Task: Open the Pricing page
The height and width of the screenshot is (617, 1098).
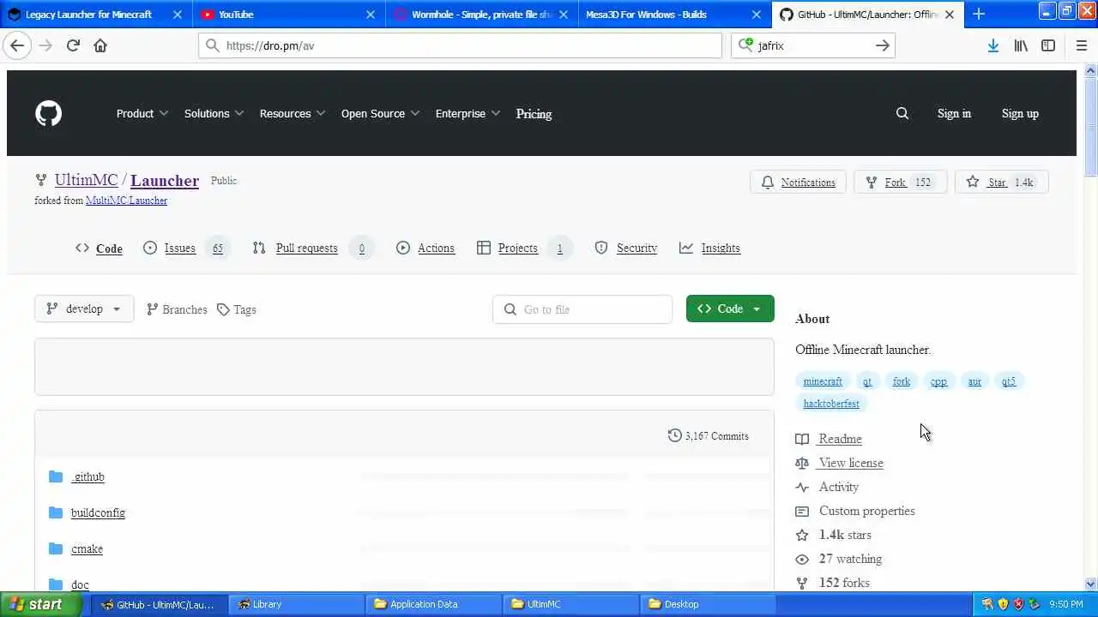Action: pyautogui.click(x=534, y=113)
